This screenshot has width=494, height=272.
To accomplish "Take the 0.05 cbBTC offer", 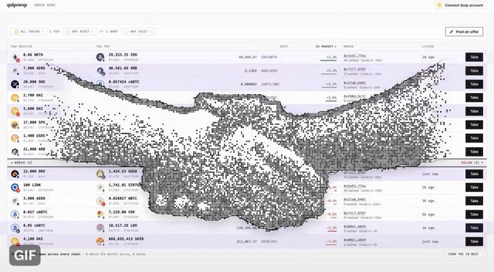I will (474, 228).
